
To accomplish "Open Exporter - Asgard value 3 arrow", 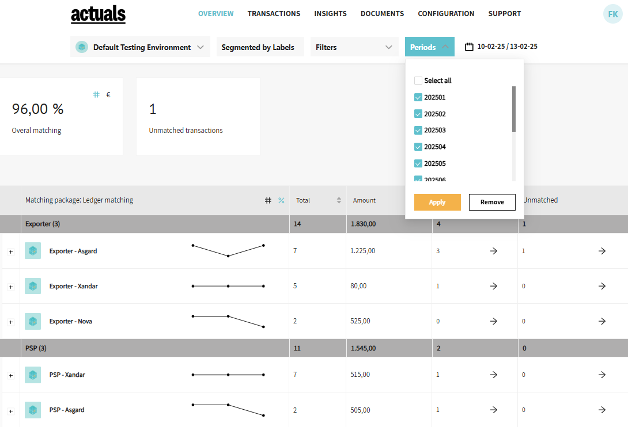I will point(494,251).
